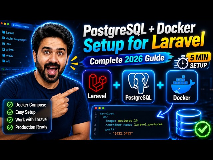Click the red Laravel logo card

tap(97, 87)
